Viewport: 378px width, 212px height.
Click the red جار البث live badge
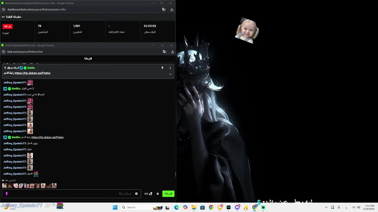(x=8, y=26)
